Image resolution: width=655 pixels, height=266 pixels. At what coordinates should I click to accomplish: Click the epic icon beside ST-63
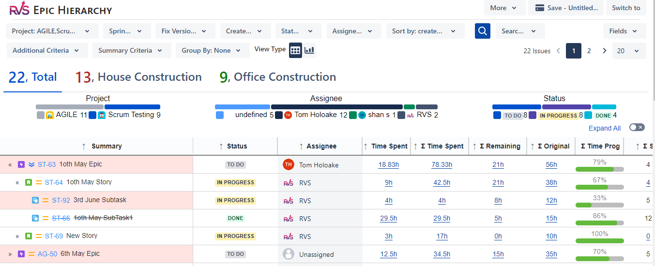(x=21, y=164)
